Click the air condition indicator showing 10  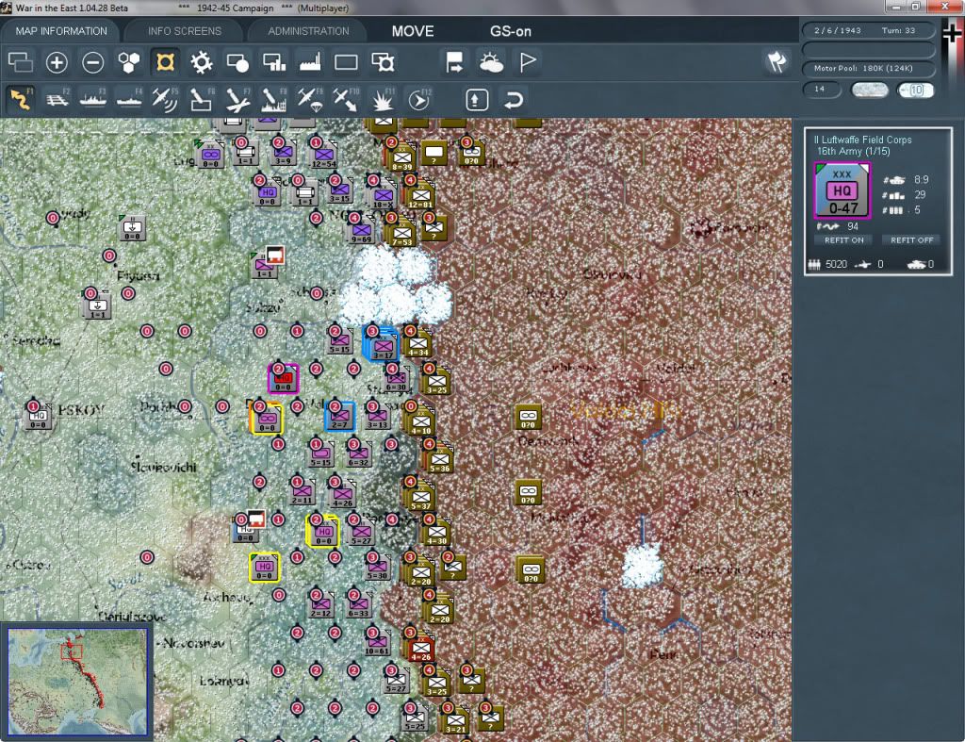pyautogui.click(x=915, y=90)
